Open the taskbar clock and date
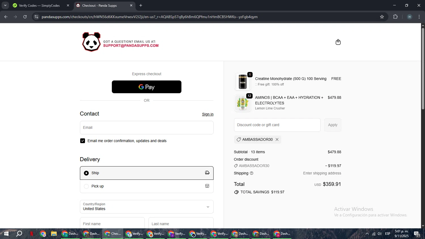The height and width of the screenshot is (239, 425). (x=402, y=234)
